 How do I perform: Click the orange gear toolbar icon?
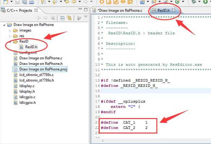(x=102, y=2)
